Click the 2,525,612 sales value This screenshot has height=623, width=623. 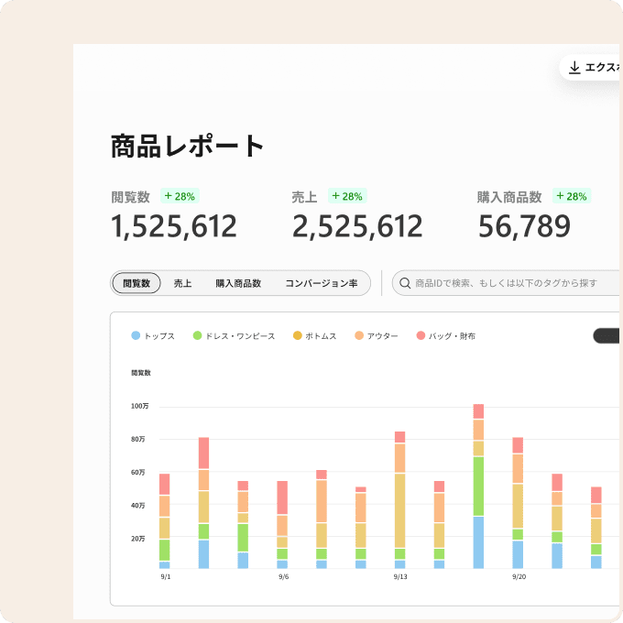click(x=357, y=226)
